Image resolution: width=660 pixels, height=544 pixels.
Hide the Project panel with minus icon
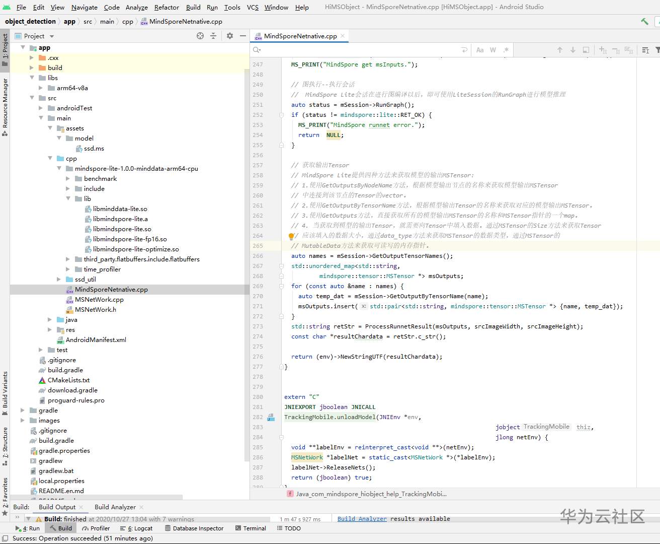243,36
